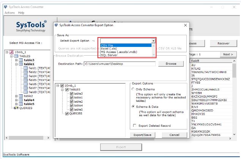Uncheck table2 in export tree

[71, 101]
